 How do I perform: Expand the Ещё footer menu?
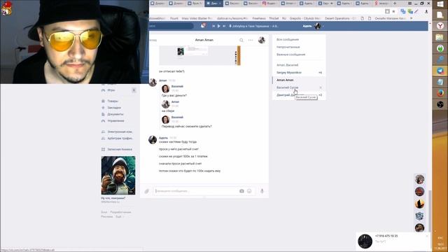120,217
